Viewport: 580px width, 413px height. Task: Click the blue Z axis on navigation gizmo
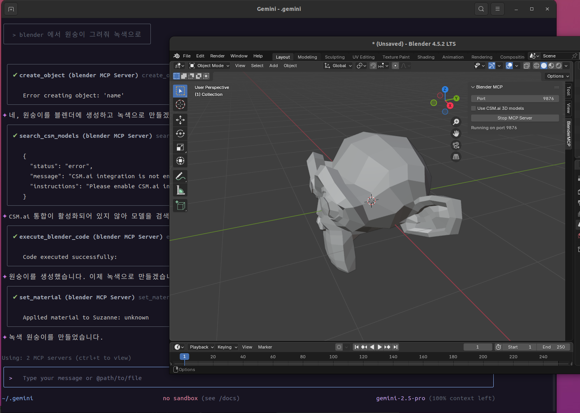[x=445, y=89]
